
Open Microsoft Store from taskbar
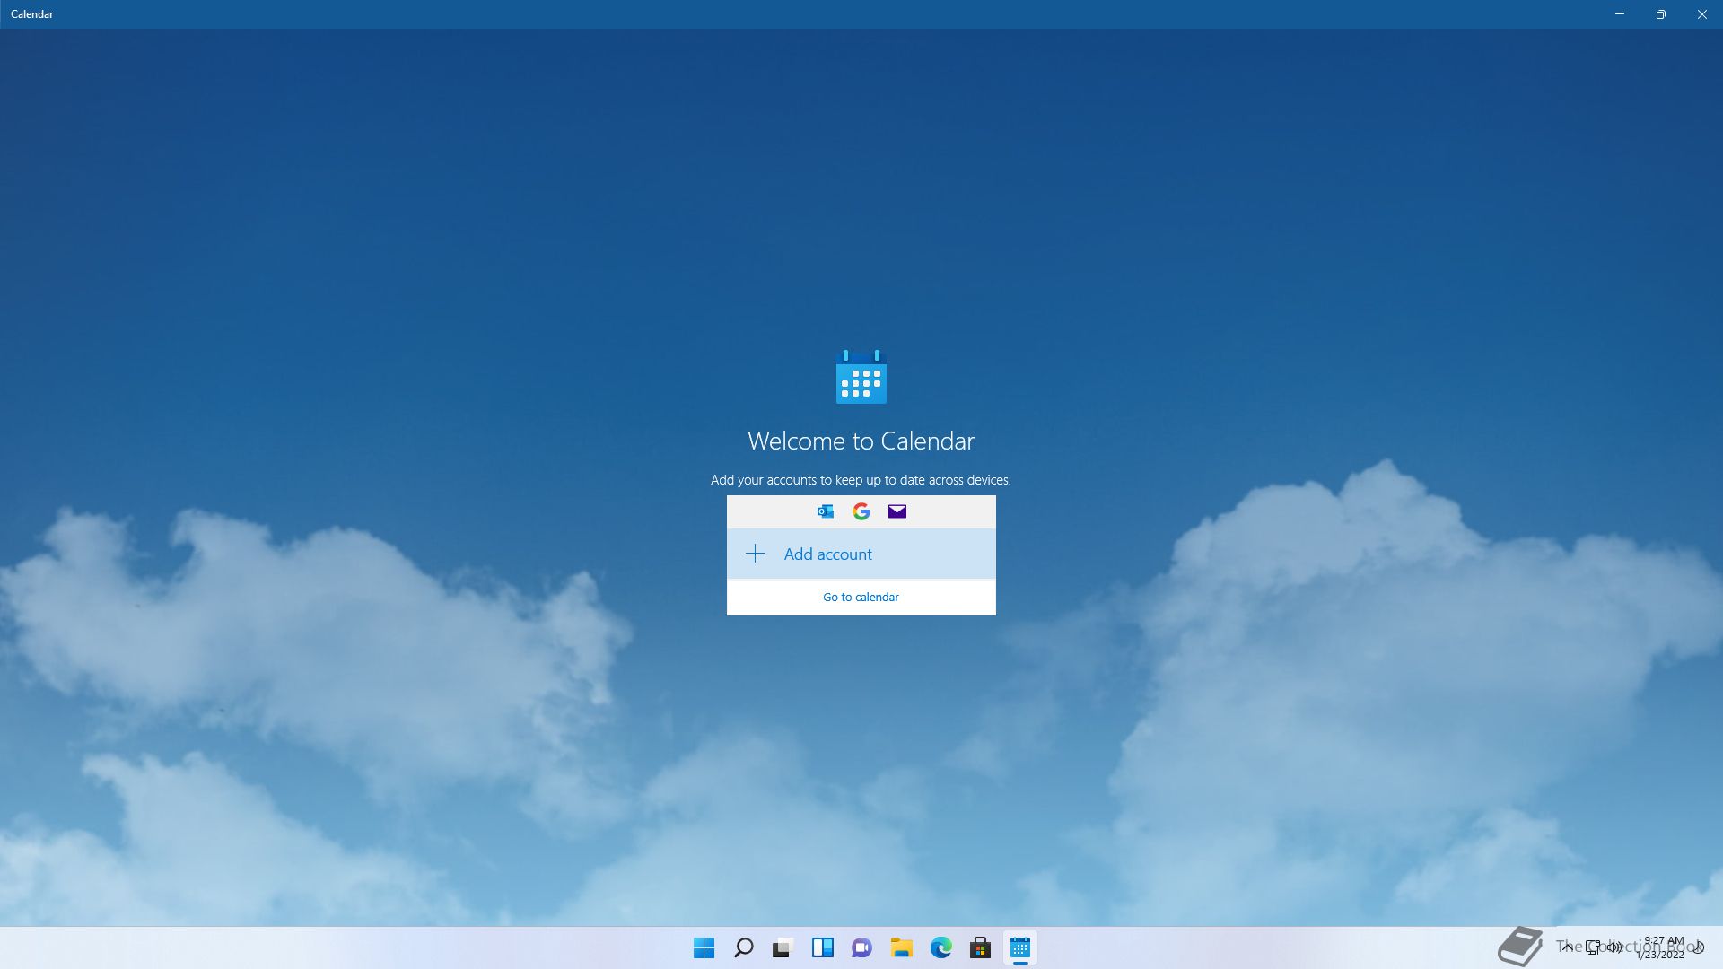[x=981, y=947]
